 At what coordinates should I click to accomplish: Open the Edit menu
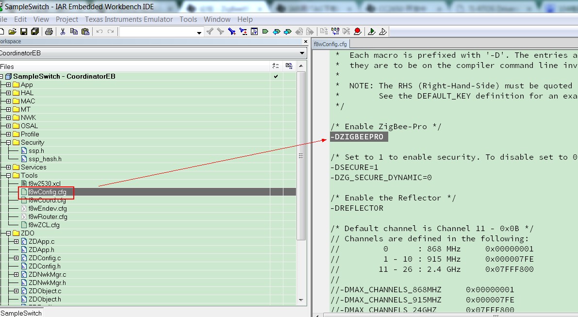(x=20, y=19)
